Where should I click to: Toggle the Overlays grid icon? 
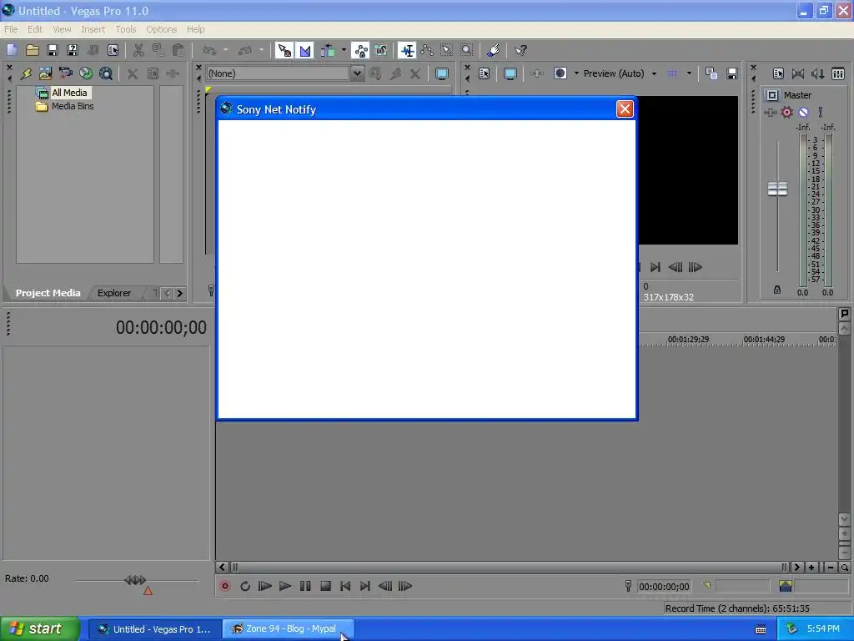click(673, 73)
